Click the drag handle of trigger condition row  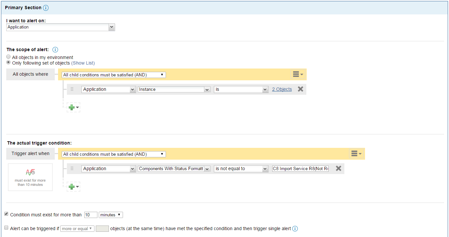point(72,168)
